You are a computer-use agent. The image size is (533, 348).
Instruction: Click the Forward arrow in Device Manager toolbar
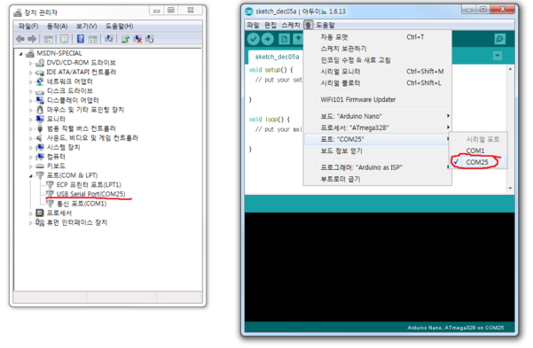click(x=32, y=39)
